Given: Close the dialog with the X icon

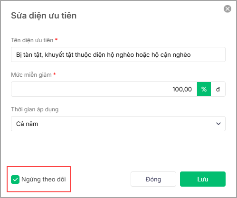Looking at the screenshot, I should click(x=228, y=9).
